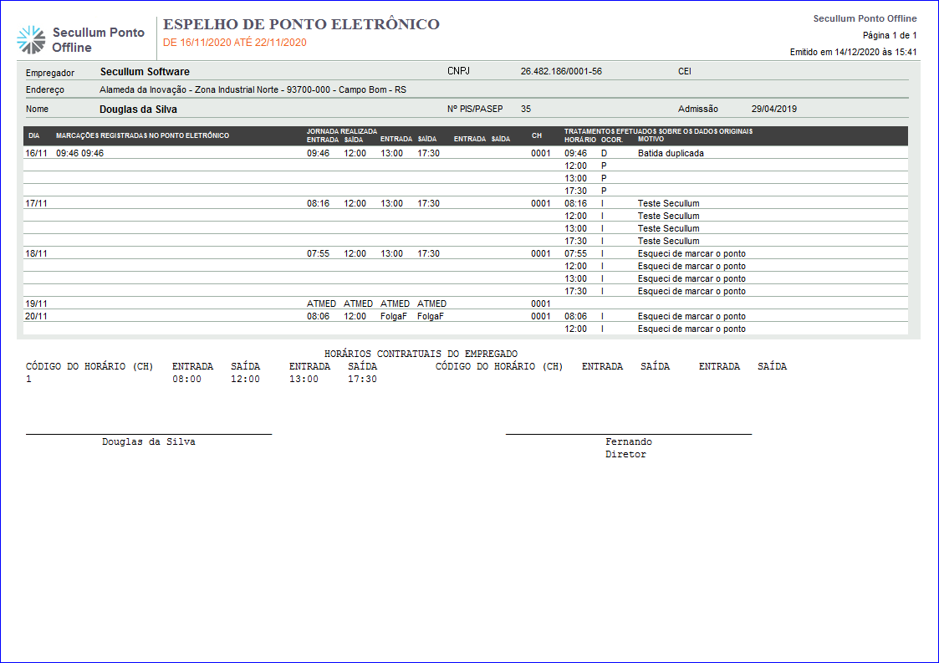Image resolution: width=939 pixels, height=663 pixels.
Task: Select the employer name "Secullum Software"
Action: 145,72
